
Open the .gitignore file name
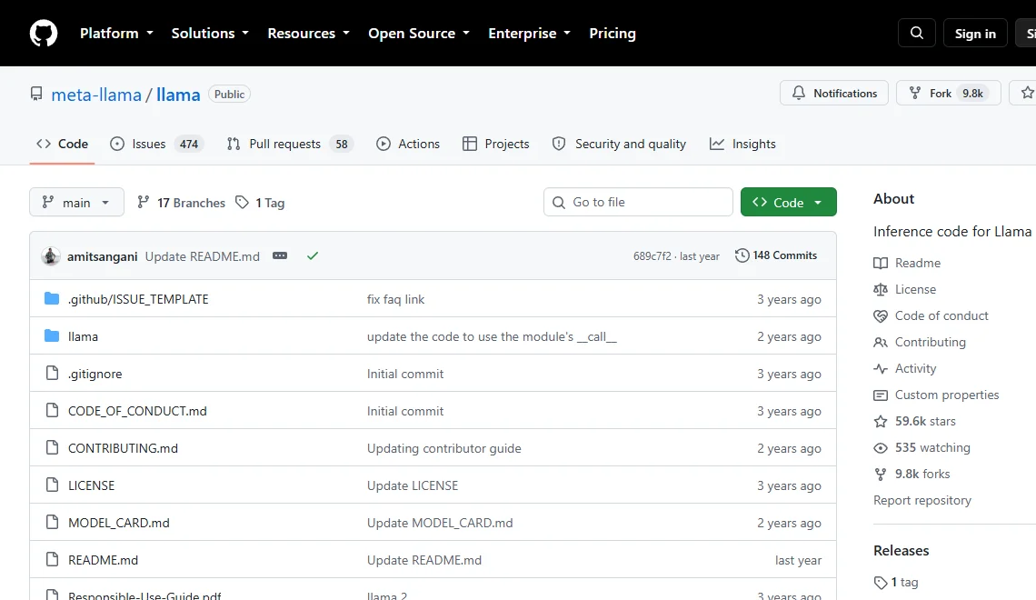coord(95,374)
